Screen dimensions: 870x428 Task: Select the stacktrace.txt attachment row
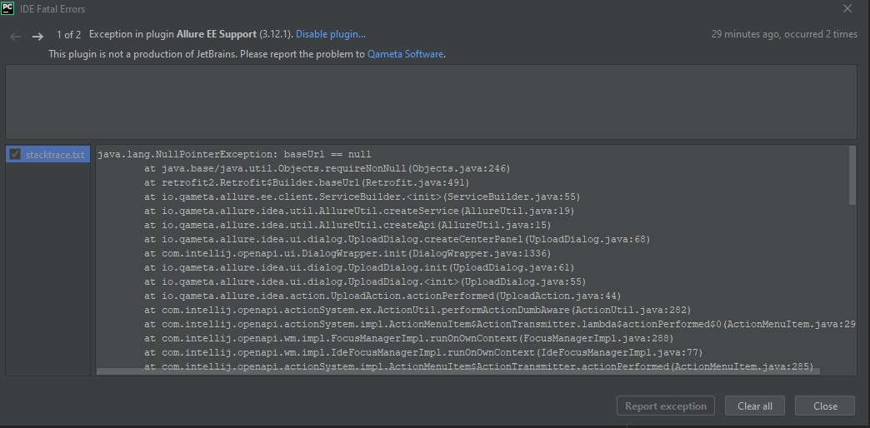tap(47, 154)
